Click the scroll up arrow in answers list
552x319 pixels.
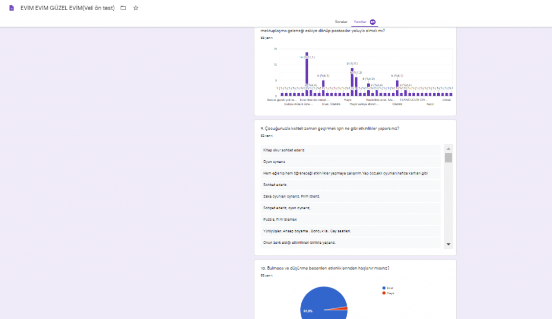[448, 149]
